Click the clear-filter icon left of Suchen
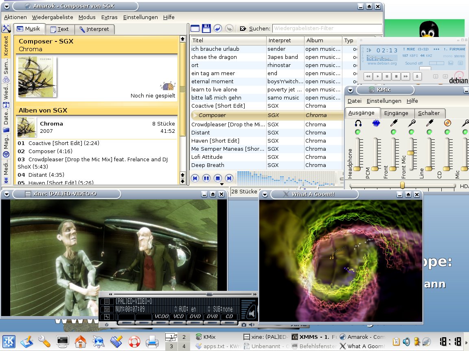469x351 pixels. coord(243,29)
